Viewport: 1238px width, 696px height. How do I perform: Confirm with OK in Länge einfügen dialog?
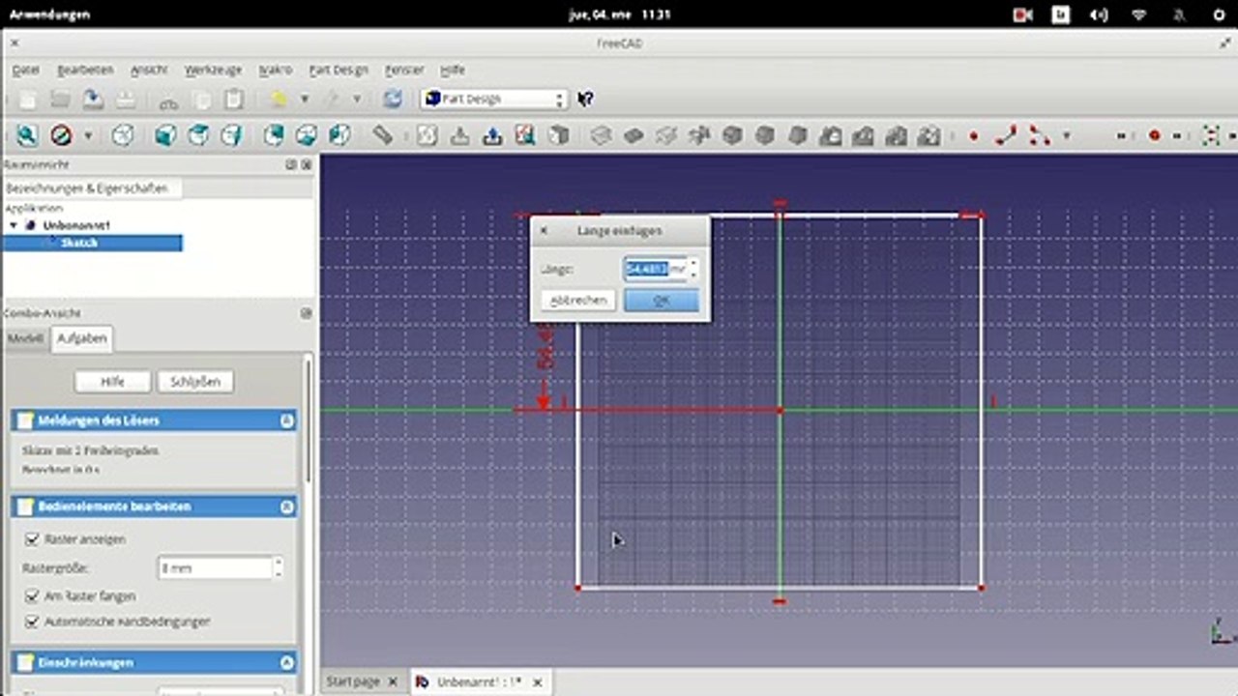pos(662,301)
